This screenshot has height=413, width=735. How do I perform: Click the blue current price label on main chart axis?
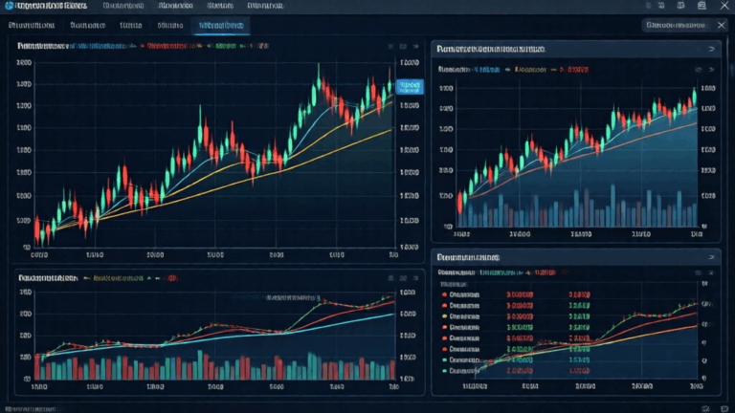(409, 86)
